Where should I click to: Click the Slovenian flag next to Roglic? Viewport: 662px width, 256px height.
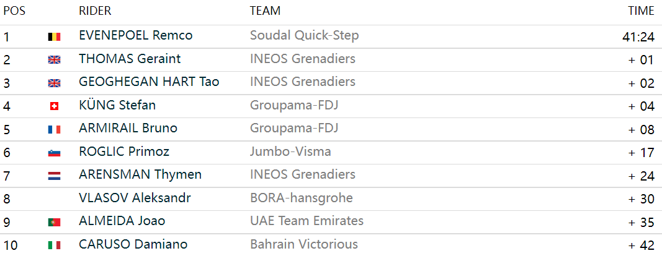pyautogui.click(x=54, y=153)
